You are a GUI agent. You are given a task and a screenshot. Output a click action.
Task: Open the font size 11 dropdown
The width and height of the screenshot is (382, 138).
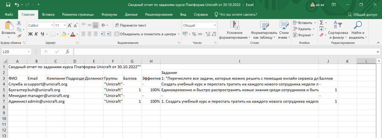point(65,25)
